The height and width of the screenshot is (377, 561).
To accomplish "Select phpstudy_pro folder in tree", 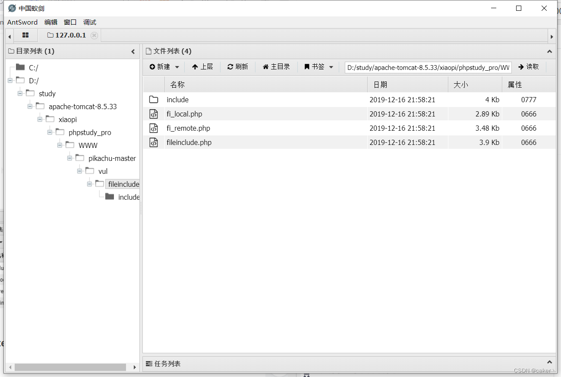I will pyautogui.click(x=90, y=132).
